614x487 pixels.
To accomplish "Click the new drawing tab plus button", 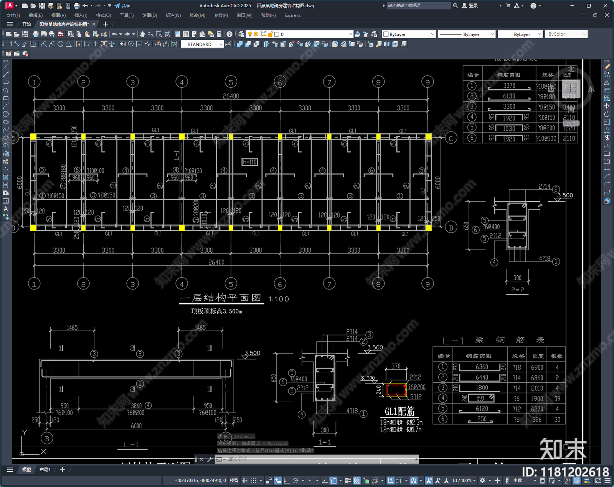I will tap(105, 24).
